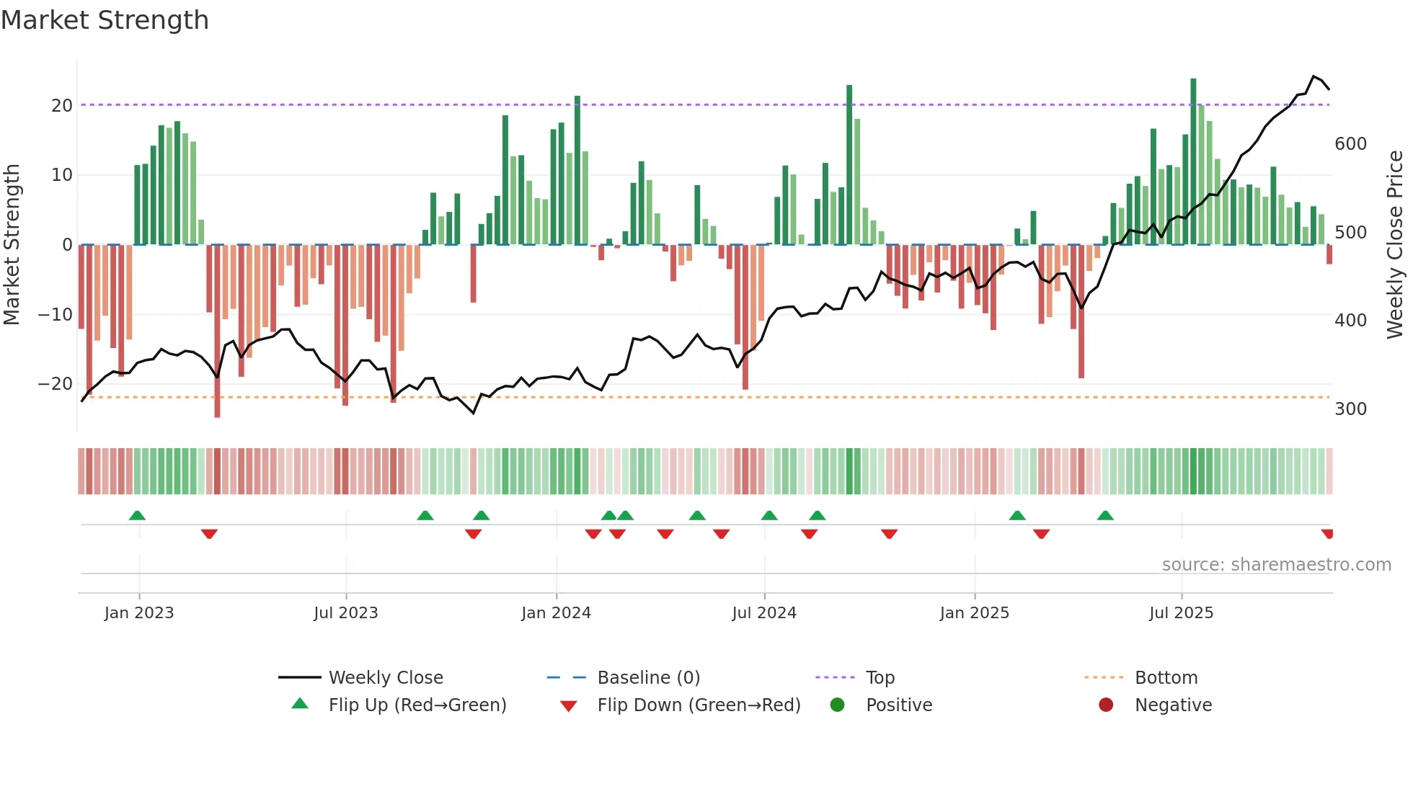Click Bottom legend dashed line item
The width and height of the screenshot is (1413, 794).
[x=1104, y=678]
